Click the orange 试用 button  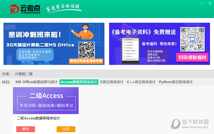pyautogui.click(x=66, y=129)
